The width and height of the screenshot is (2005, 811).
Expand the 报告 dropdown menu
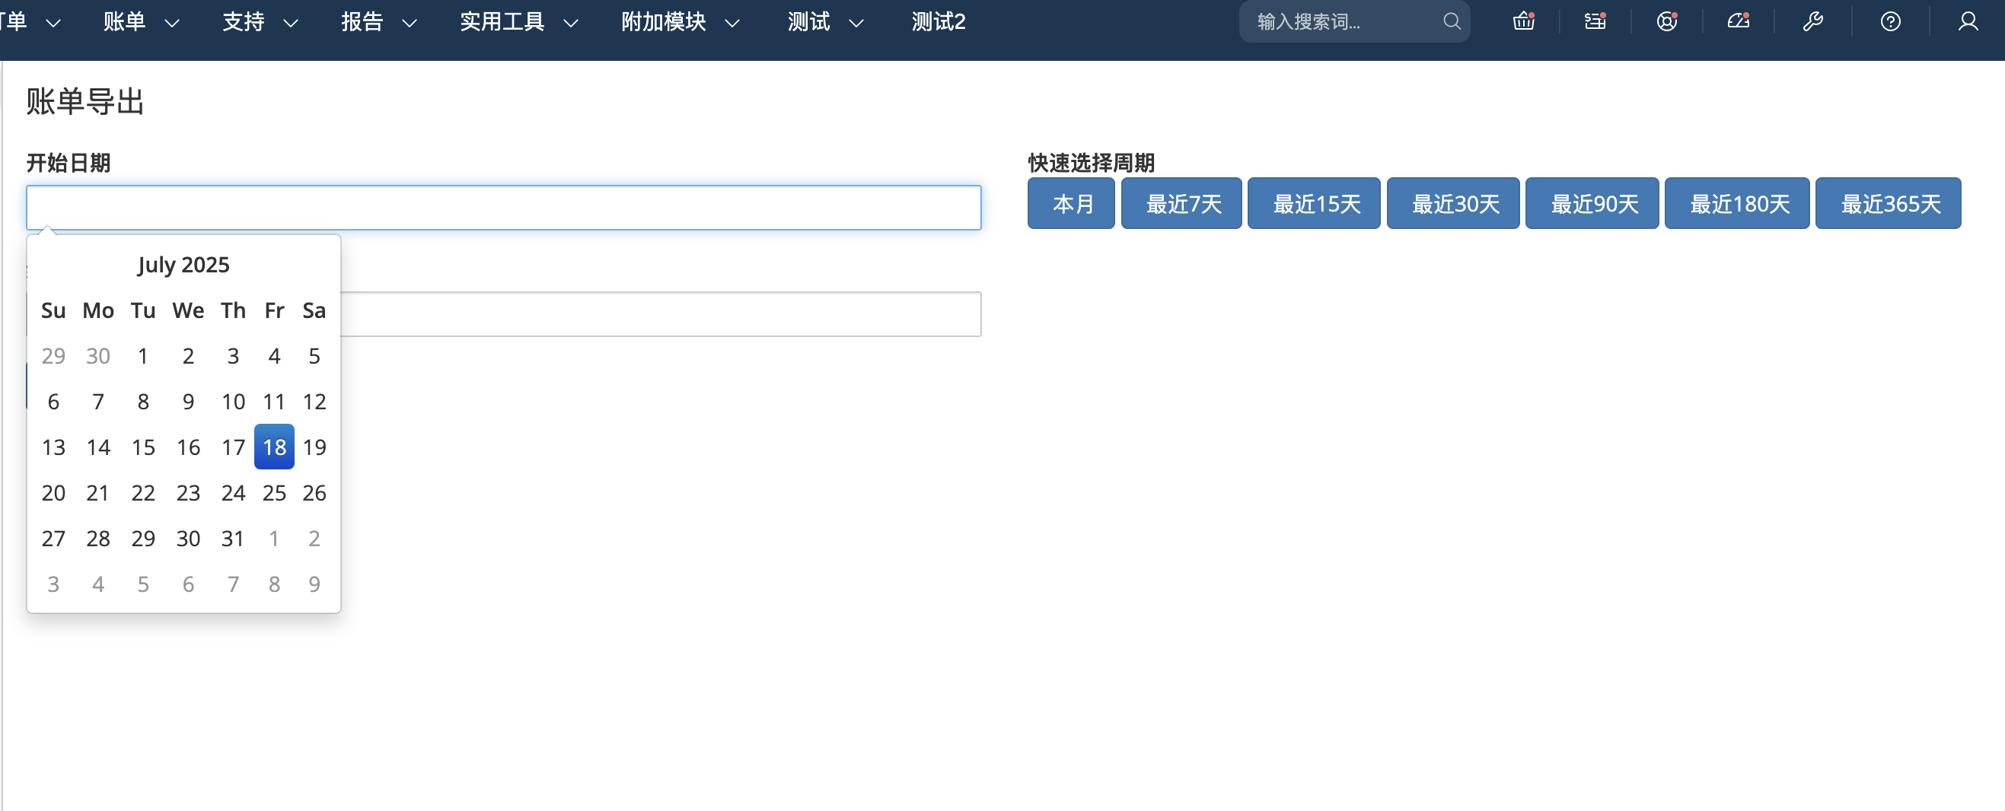pos(378,22)
